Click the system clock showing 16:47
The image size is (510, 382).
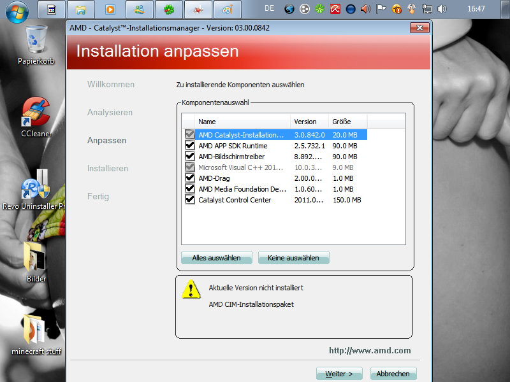476,9
